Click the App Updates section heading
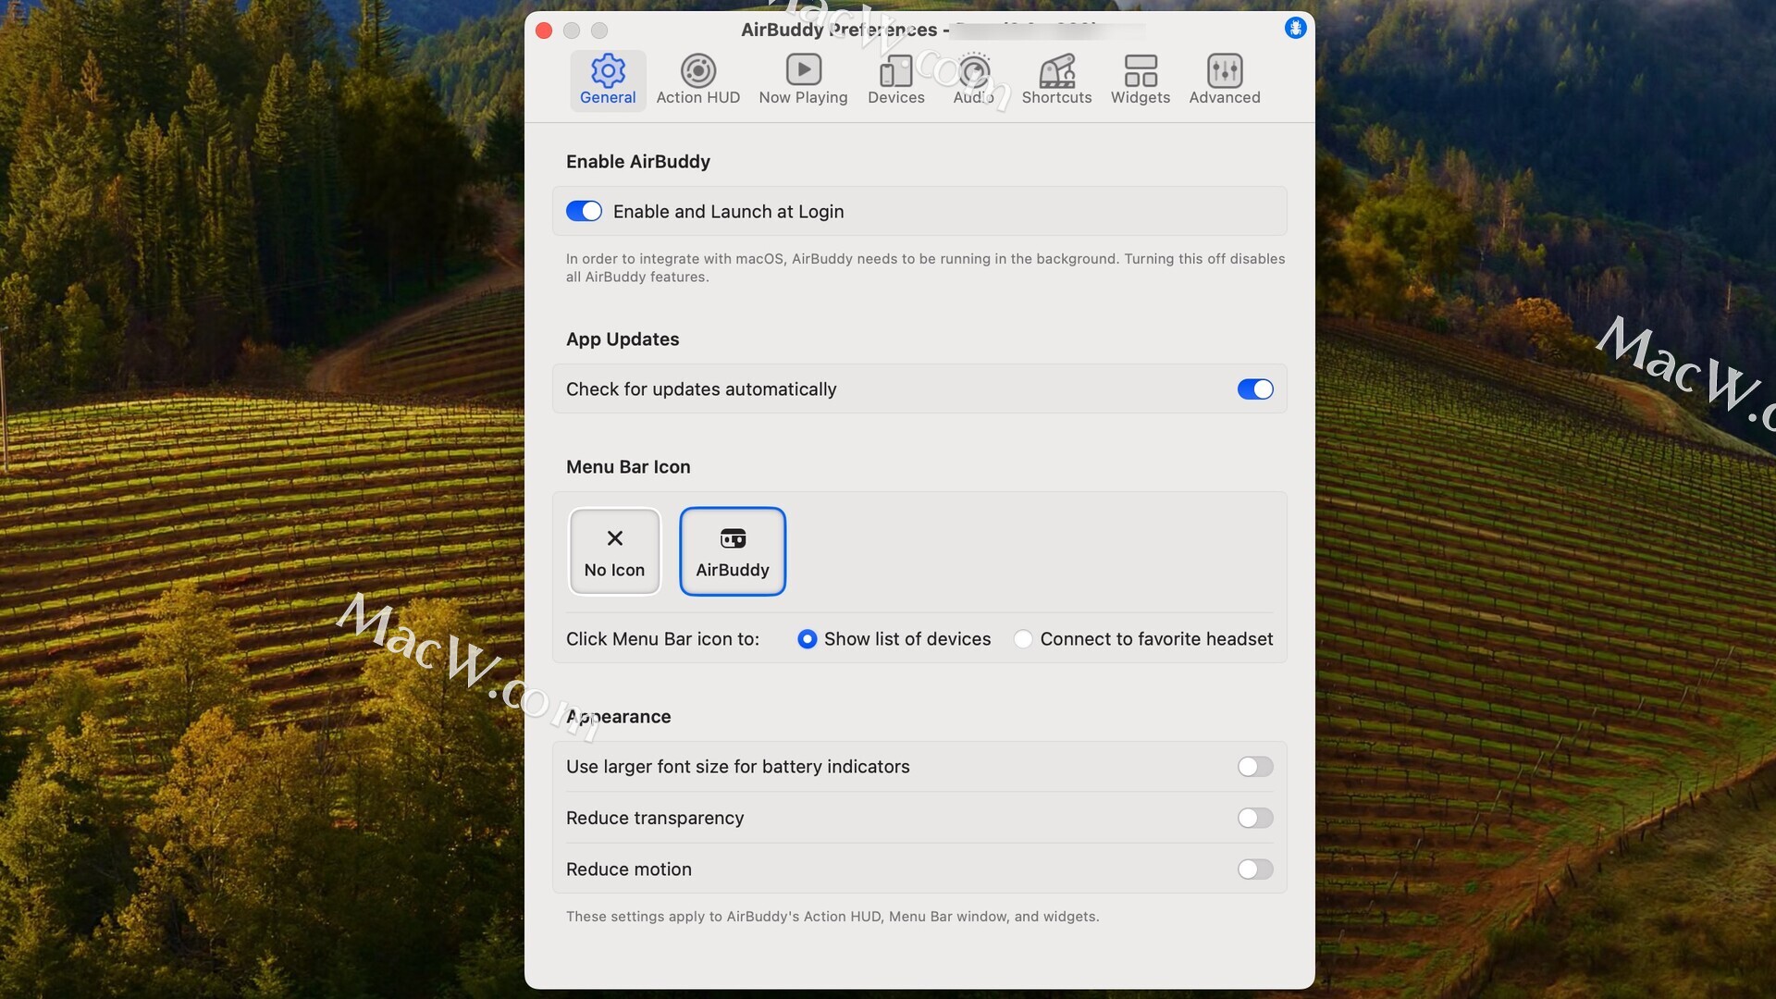The height and width of the screenshot is (999, 1776). point(623,339)
